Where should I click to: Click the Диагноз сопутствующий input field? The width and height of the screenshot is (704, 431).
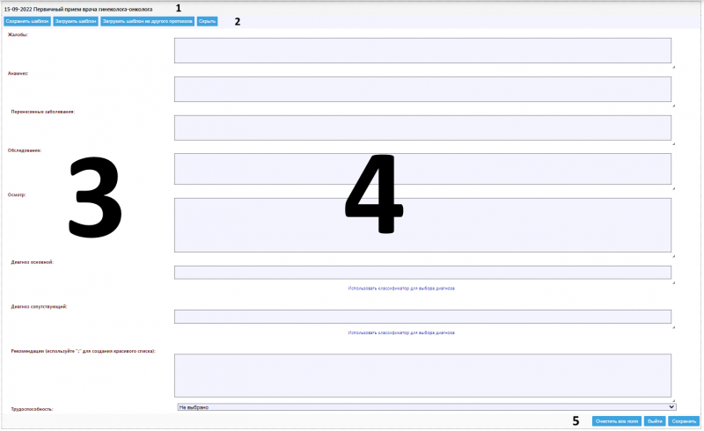tap(422, 317)
